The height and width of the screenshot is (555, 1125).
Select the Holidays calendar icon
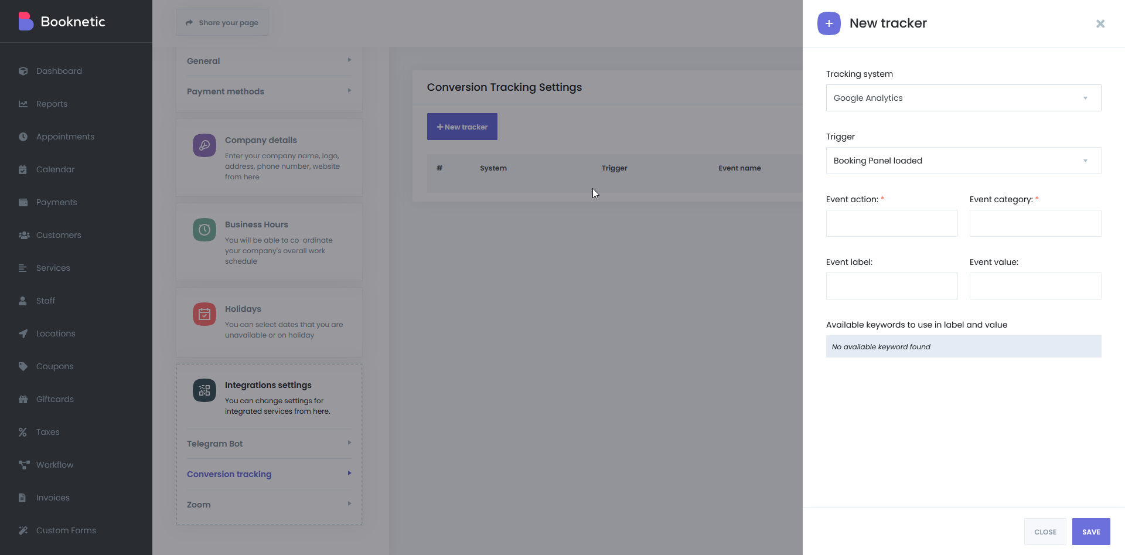(204, 314)
